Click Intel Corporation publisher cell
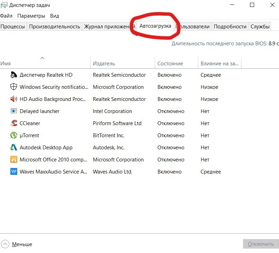 pos(112,111)
